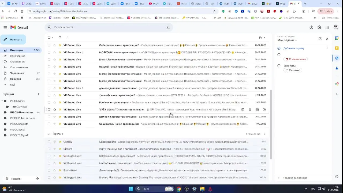Select the Gamely email checkbox
This screenshot has width=343, height=193.
click(49, 142)
